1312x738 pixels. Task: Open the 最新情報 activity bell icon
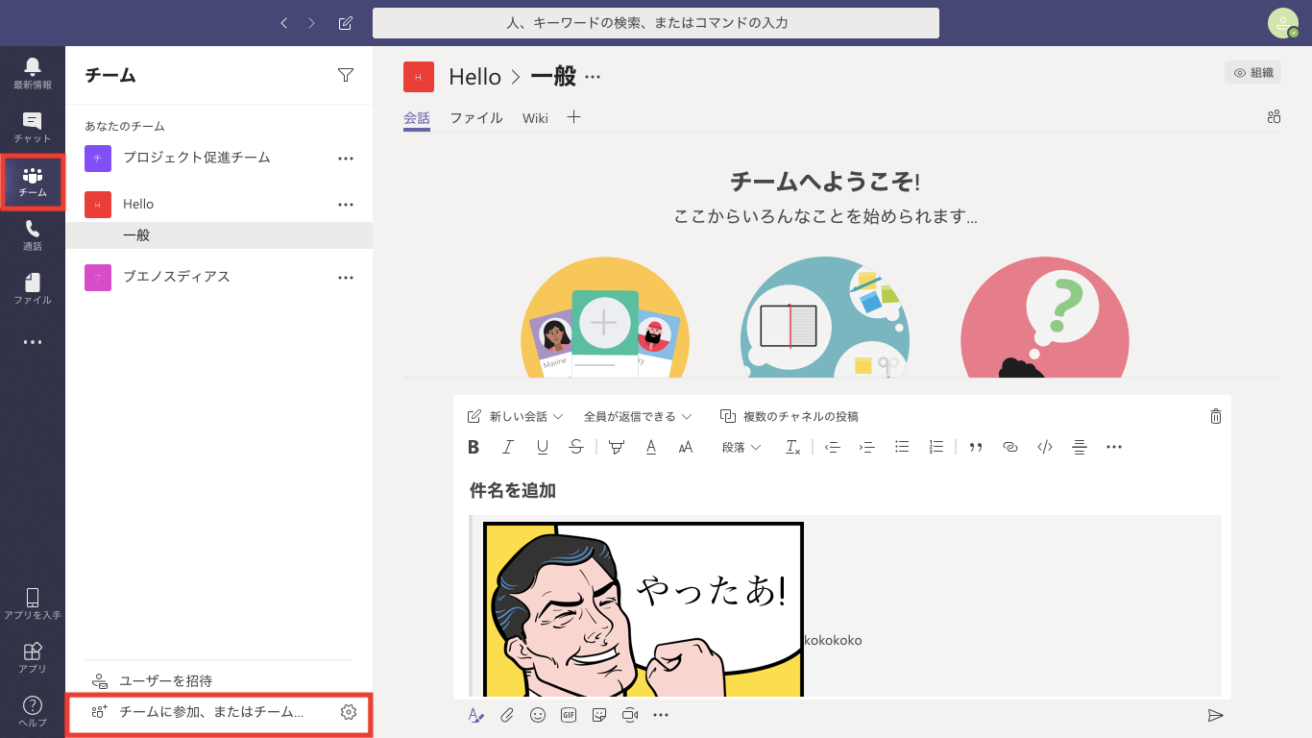click(33, 72)
